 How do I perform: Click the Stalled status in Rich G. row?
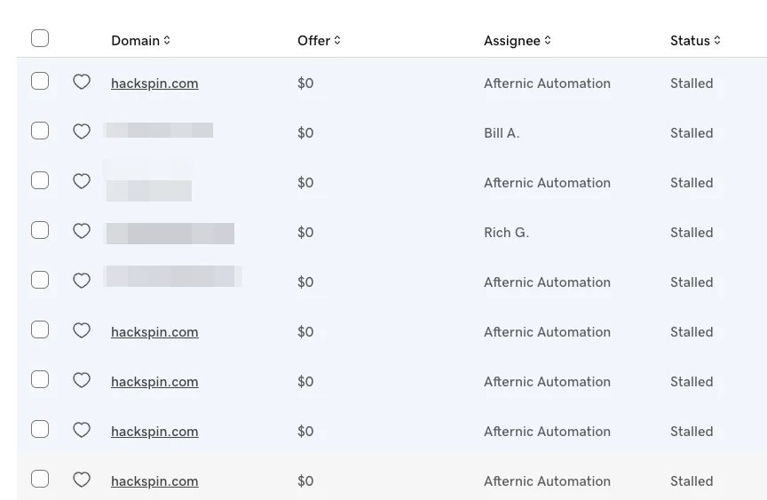(x=692, y=233)
